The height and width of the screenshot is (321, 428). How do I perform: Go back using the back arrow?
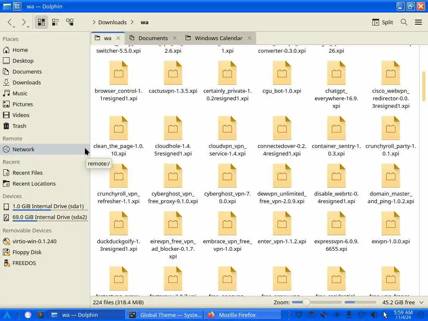point(10,23)
